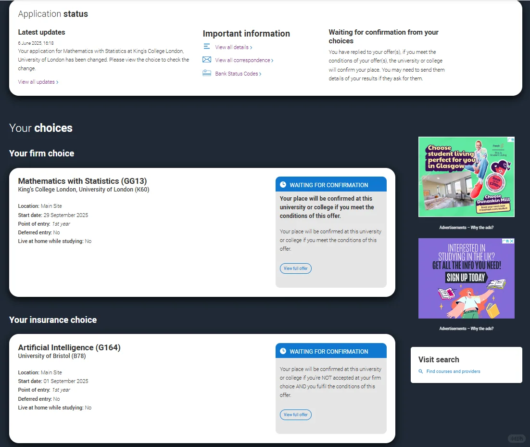Open the Glasgow student living advertisement
This screenshot has width=530, height=447.
(467, 177)
